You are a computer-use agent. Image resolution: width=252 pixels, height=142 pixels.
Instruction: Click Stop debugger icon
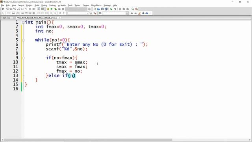coord(33,9)
